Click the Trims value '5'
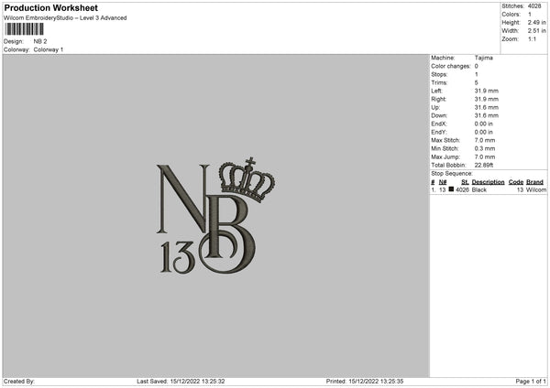The width and height of the screenshot is (550, 388). coord(477,82)
